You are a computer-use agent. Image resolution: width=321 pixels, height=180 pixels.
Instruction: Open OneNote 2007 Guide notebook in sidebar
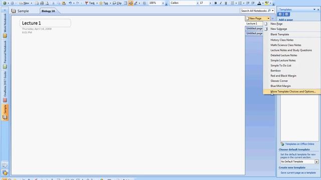point(5,86)
